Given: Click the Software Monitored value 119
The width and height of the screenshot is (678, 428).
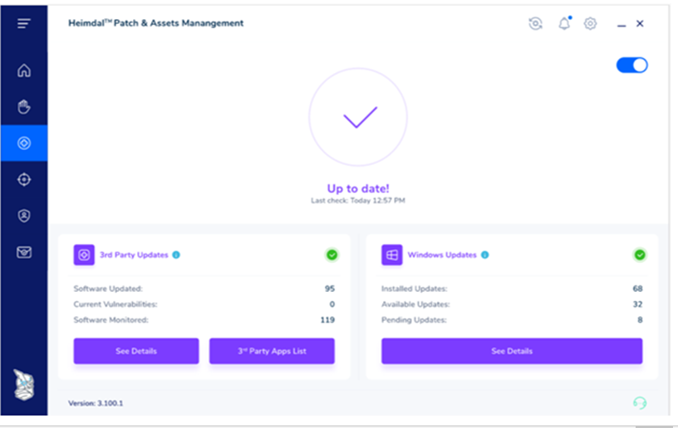Looking at the screenshot, I should [327, 319].
